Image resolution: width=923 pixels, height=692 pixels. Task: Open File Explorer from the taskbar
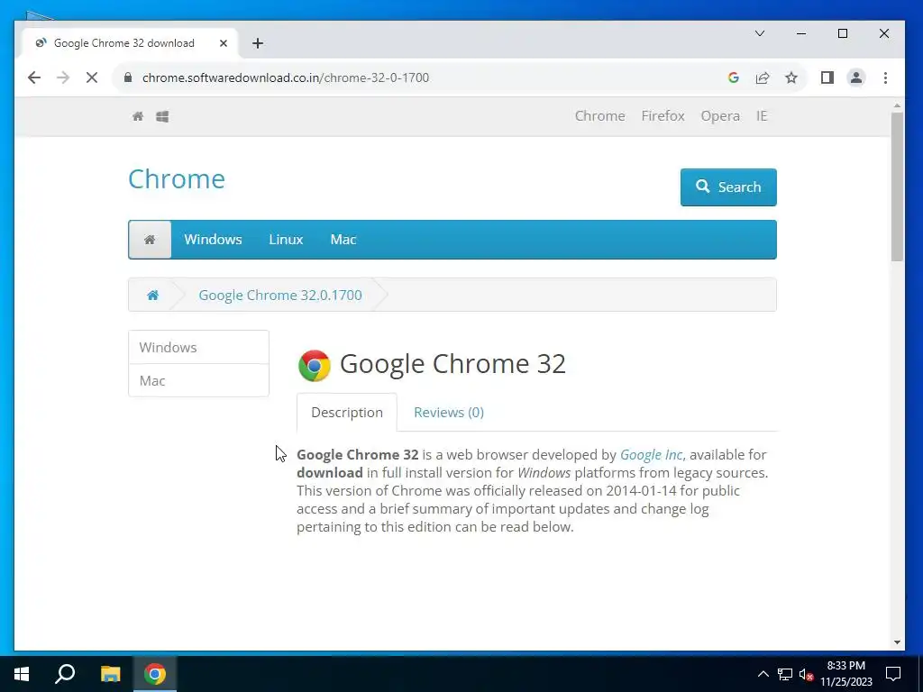(110, 674)
